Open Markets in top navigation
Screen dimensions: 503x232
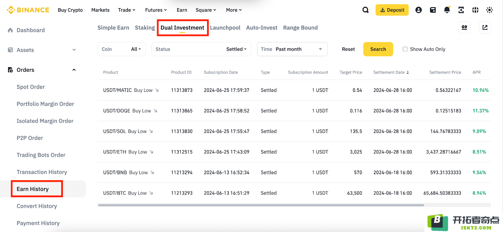(100, 10)
